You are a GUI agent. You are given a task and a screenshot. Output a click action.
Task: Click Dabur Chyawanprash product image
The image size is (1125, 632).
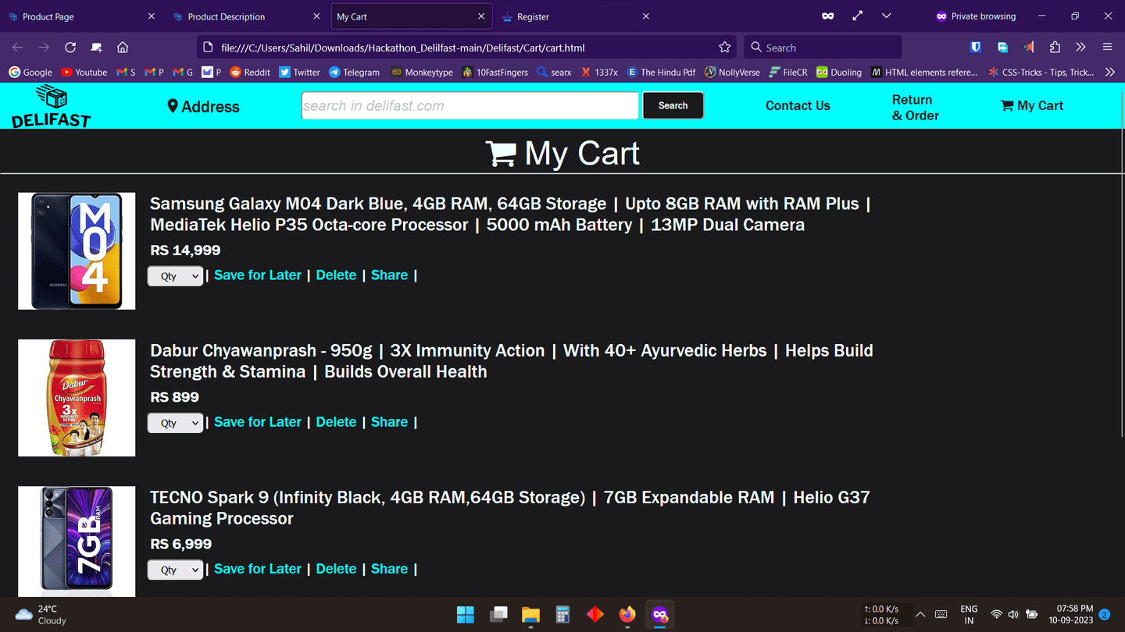[x=77, y=398]
